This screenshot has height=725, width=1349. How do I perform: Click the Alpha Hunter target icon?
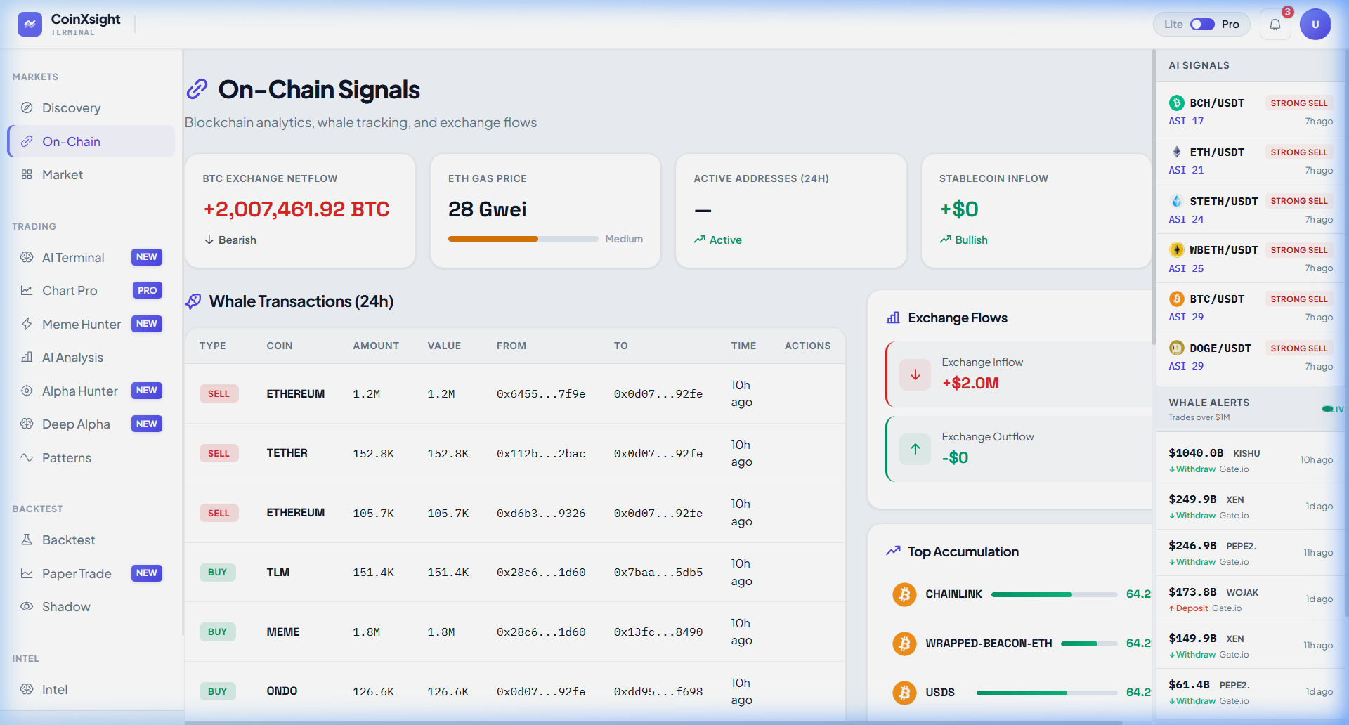[x=27, y=391]
